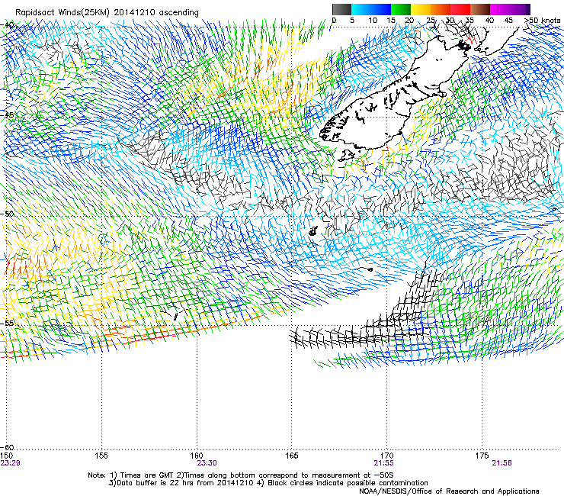
Task: Click the gray 0–5 knots legend segment
Action: point(341,9)
